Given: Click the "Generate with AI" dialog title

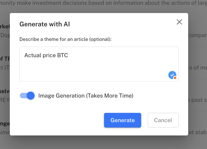Looking at the screenshot, I should pos(45,24).
